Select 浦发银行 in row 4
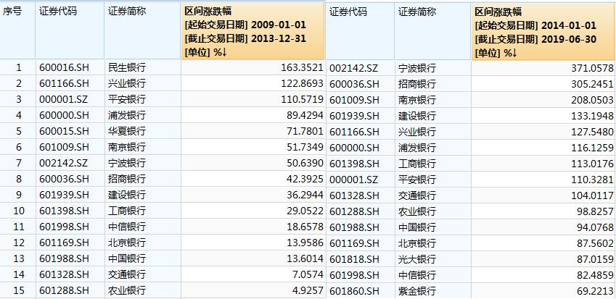The image size is (616, 299). (x=127, y=116)
